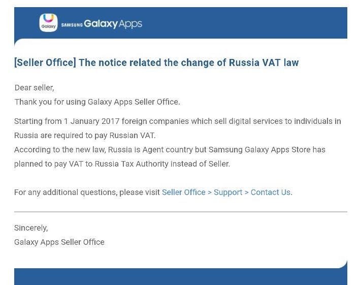This screenshot has height=285, width=359.
Task: Click the "Dear seller," greeting
Action: [34, 88]
